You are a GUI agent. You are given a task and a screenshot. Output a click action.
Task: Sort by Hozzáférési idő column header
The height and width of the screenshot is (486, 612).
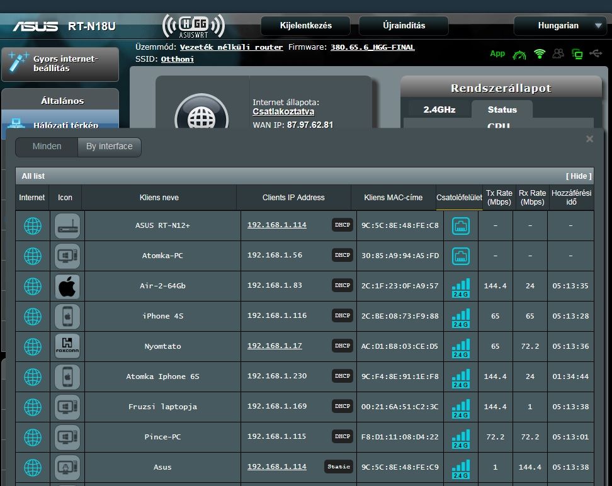[x=572, y=198]
